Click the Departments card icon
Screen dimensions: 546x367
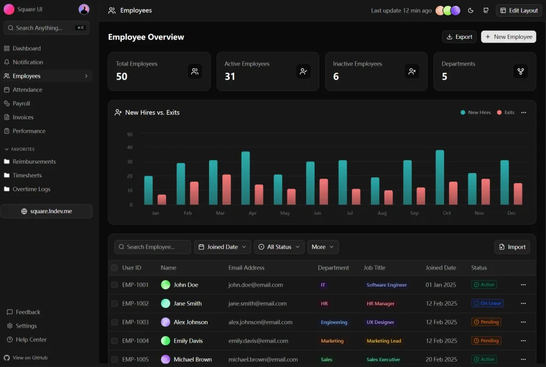tap(520, 71)
